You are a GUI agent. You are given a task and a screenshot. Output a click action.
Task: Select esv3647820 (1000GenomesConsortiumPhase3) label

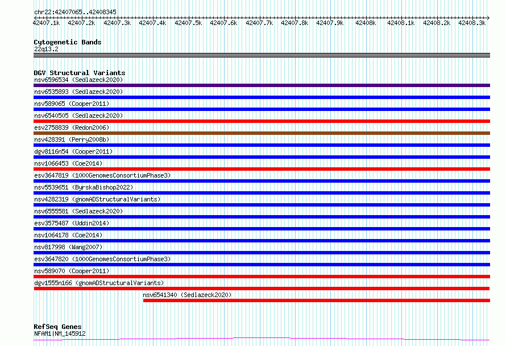pos(102,259)
